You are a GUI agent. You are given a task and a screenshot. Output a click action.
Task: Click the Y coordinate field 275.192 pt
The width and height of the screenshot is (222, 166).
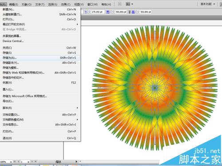[x=98, y=12]
